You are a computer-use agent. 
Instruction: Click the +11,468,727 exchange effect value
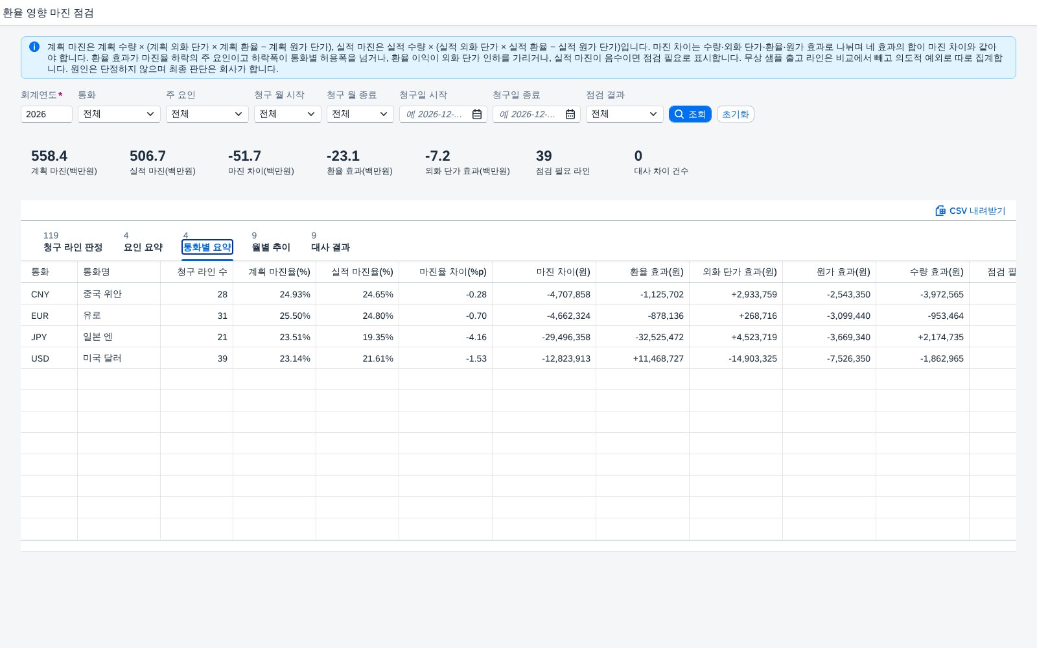point(658,358)
